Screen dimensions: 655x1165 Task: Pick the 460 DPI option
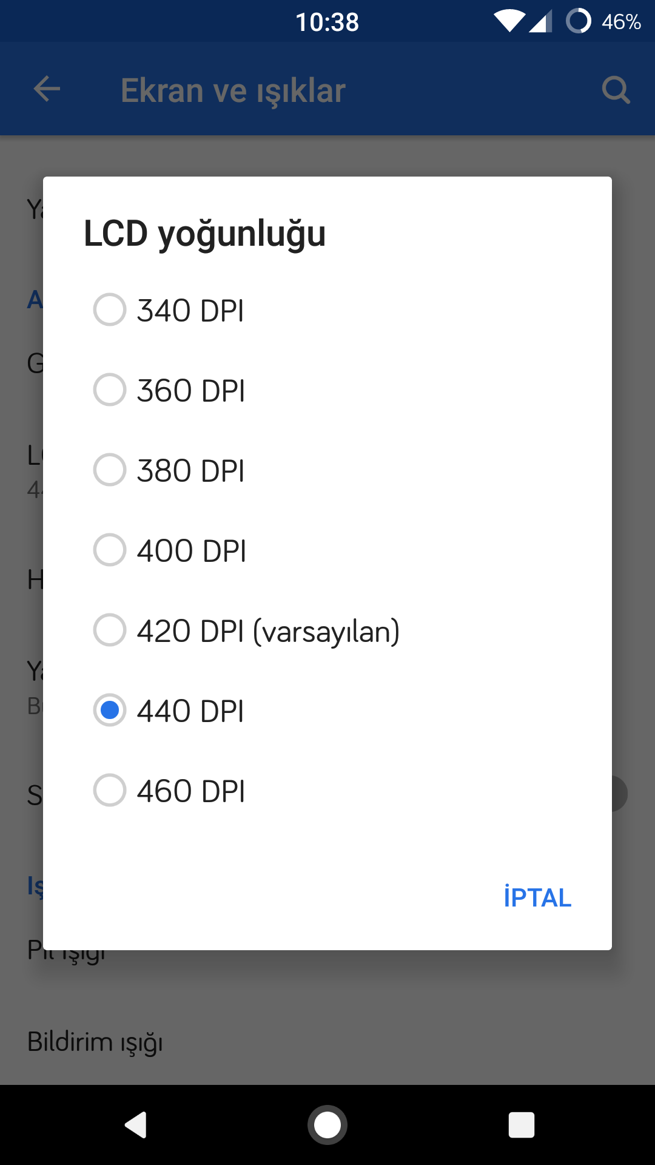point(327,791)
